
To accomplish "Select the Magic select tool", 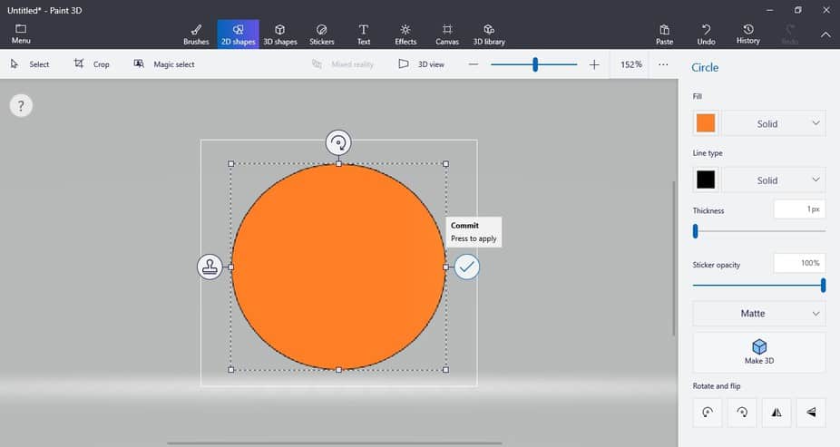I will coord(164,64).
